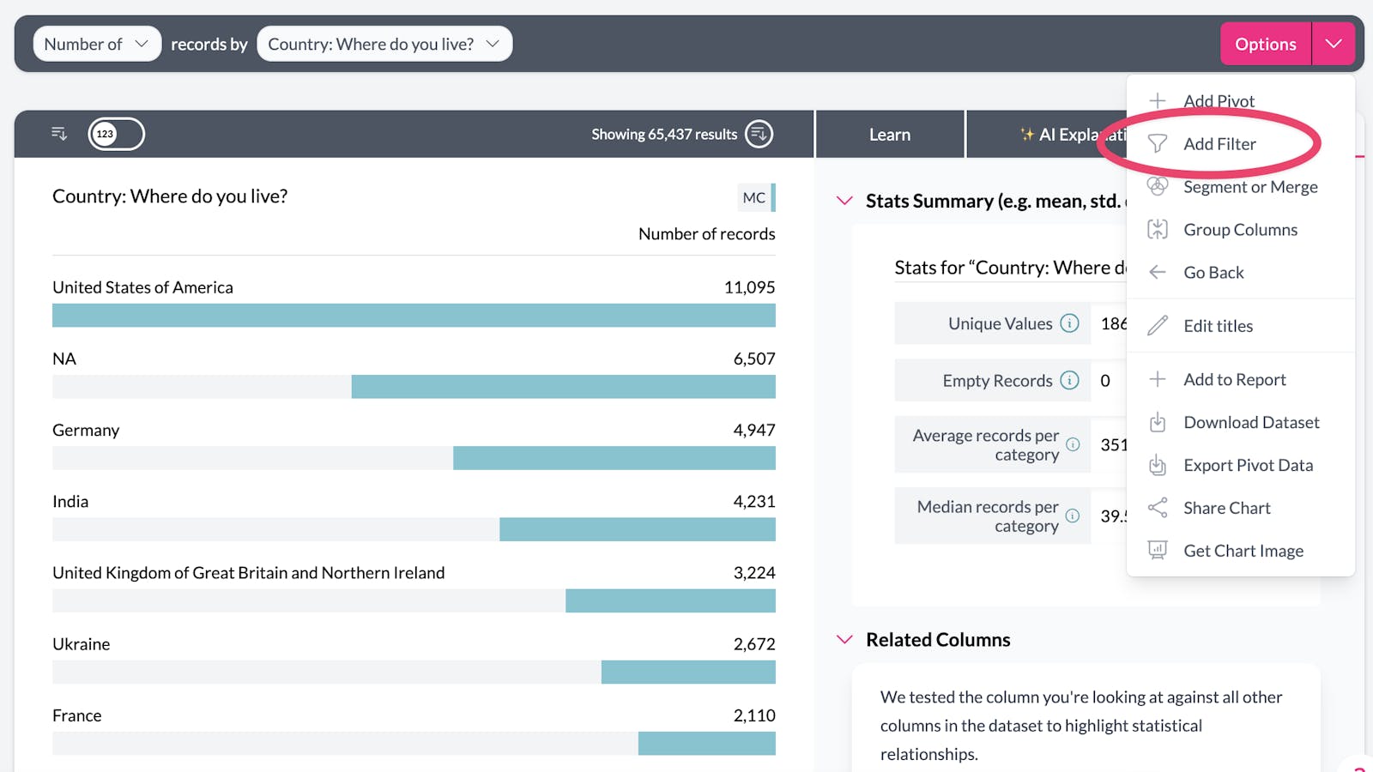Collapse the Stats Summary section
1373x772 pixels.
click(x=844, y=201)
